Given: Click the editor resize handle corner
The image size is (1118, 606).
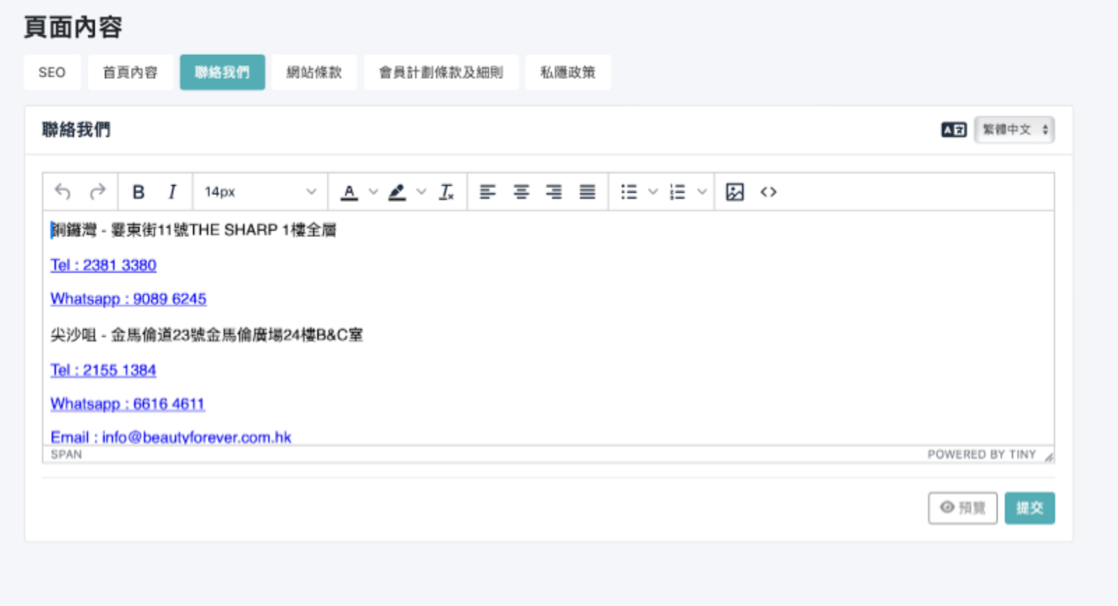Looking at the screenshot, I should click(1049, 457).
